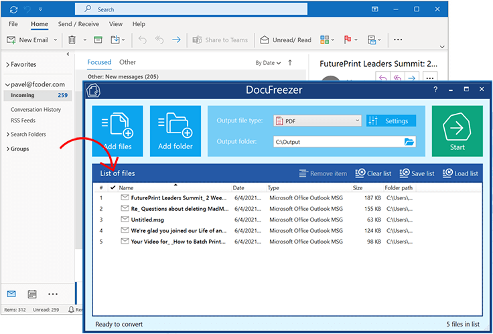Screen dimensions: 493x334
Task: Open the Categorize color squares icon
Action: [x=324, y=40]
